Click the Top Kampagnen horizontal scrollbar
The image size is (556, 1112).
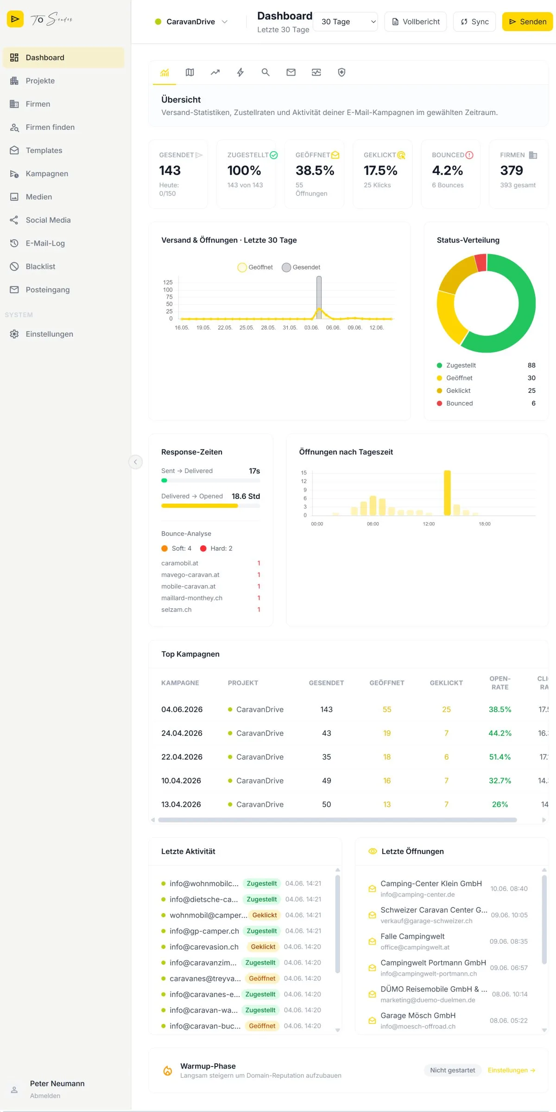click(337, 820)
